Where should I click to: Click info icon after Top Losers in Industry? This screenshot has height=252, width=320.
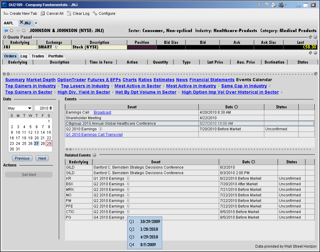(111, 86)
